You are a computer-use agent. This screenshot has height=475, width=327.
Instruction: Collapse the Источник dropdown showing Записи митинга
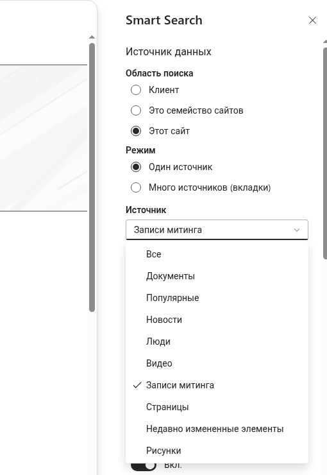pyautogui.click(x=217, y=230)
